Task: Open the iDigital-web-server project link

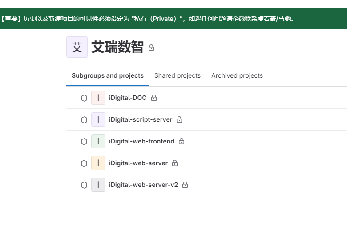Action: point(138,163)
